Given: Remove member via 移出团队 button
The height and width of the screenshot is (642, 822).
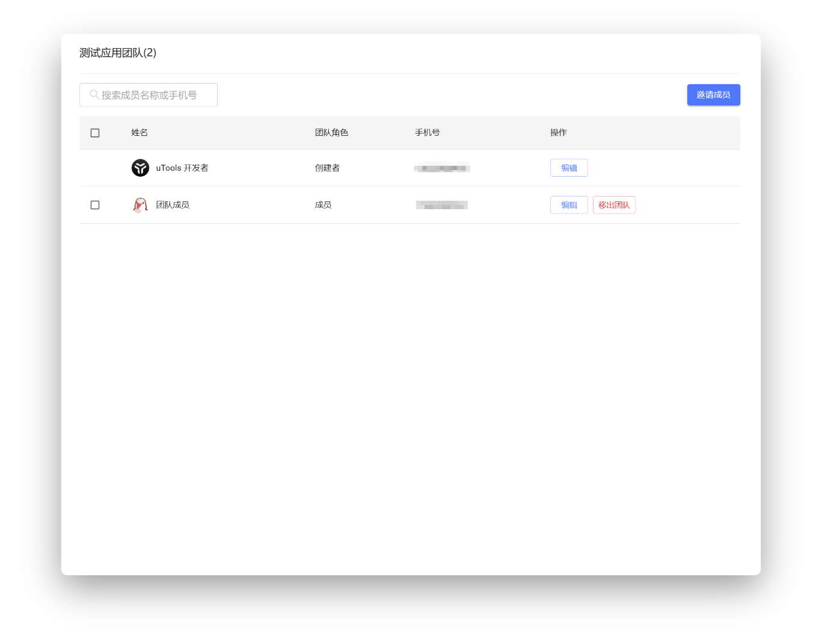Looking at the screenshot, I should [x=614, y=205].
